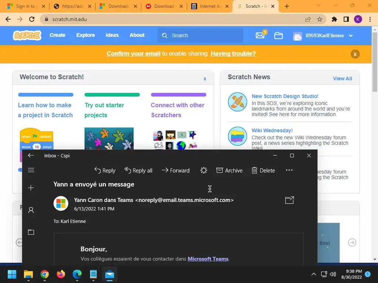378x283 pixels.
Task: Bookmark this page with the star icon
Action: [x=320, y=19]
